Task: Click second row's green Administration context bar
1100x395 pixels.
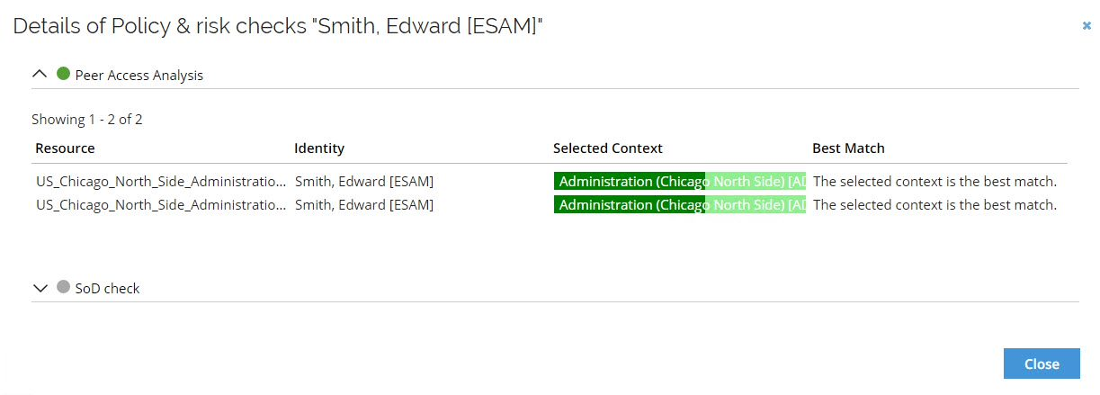Action: (x=680, y=204)
